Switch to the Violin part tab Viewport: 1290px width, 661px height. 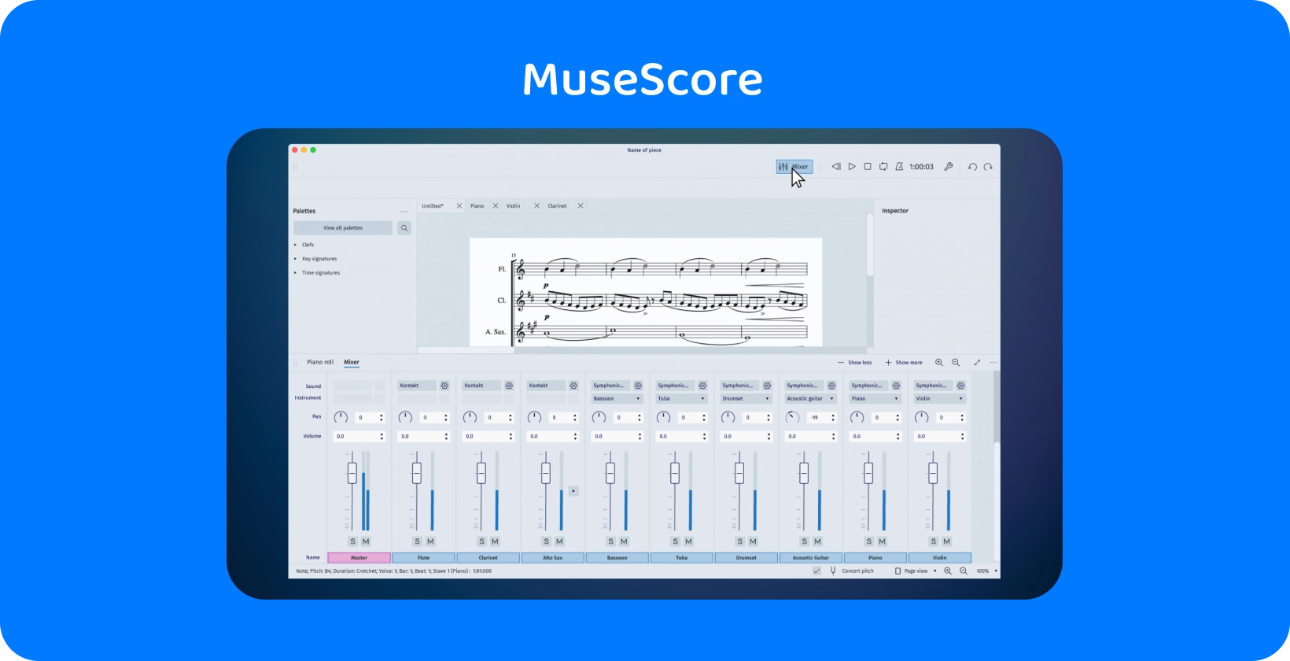tap(514, 206)
